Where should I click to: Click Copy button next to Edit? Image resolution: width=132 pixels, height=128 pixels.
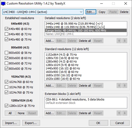(x=102, y=12)
